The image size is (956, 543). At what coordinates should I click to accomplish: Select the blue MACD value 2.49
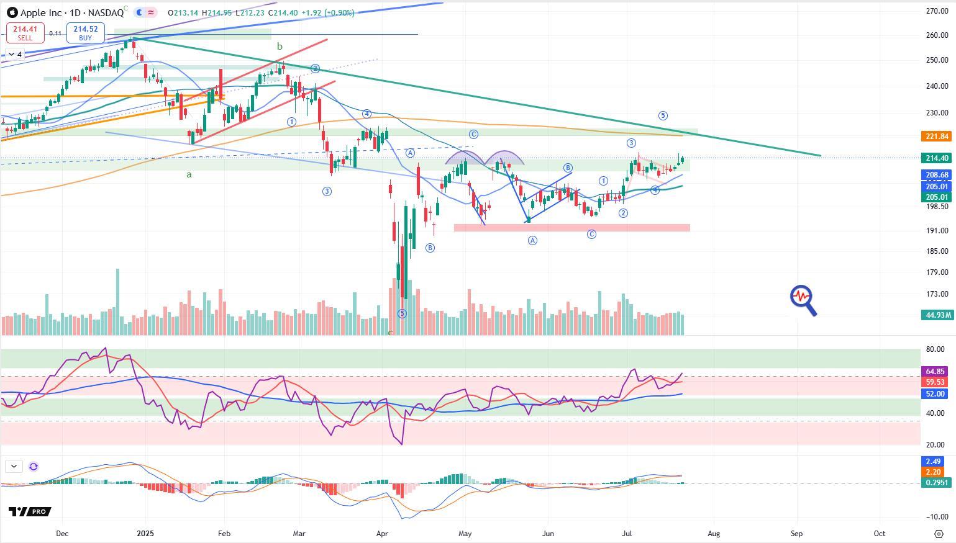point(933,462)
